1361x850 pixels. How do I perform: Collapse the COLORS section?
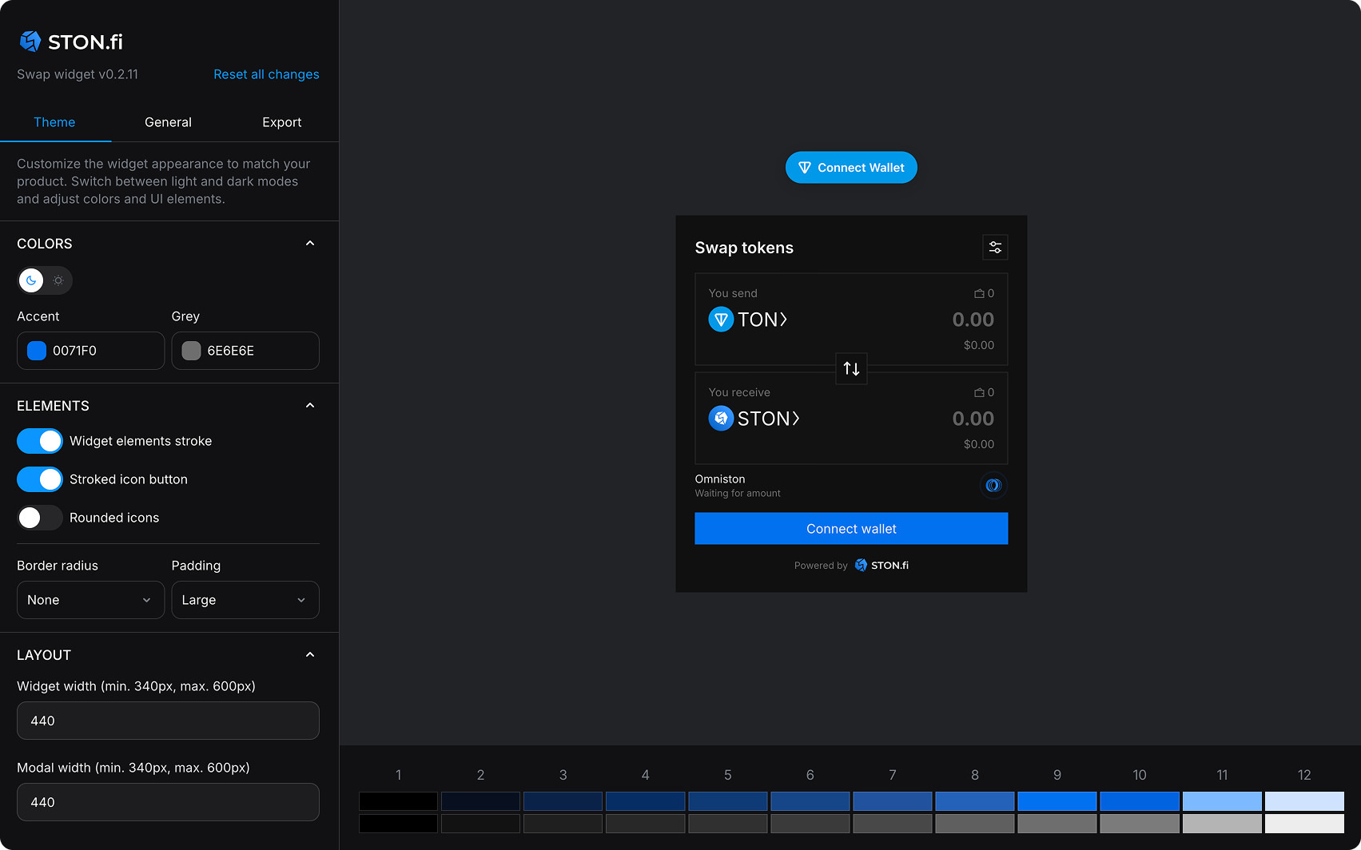click(x=310, y=244)
